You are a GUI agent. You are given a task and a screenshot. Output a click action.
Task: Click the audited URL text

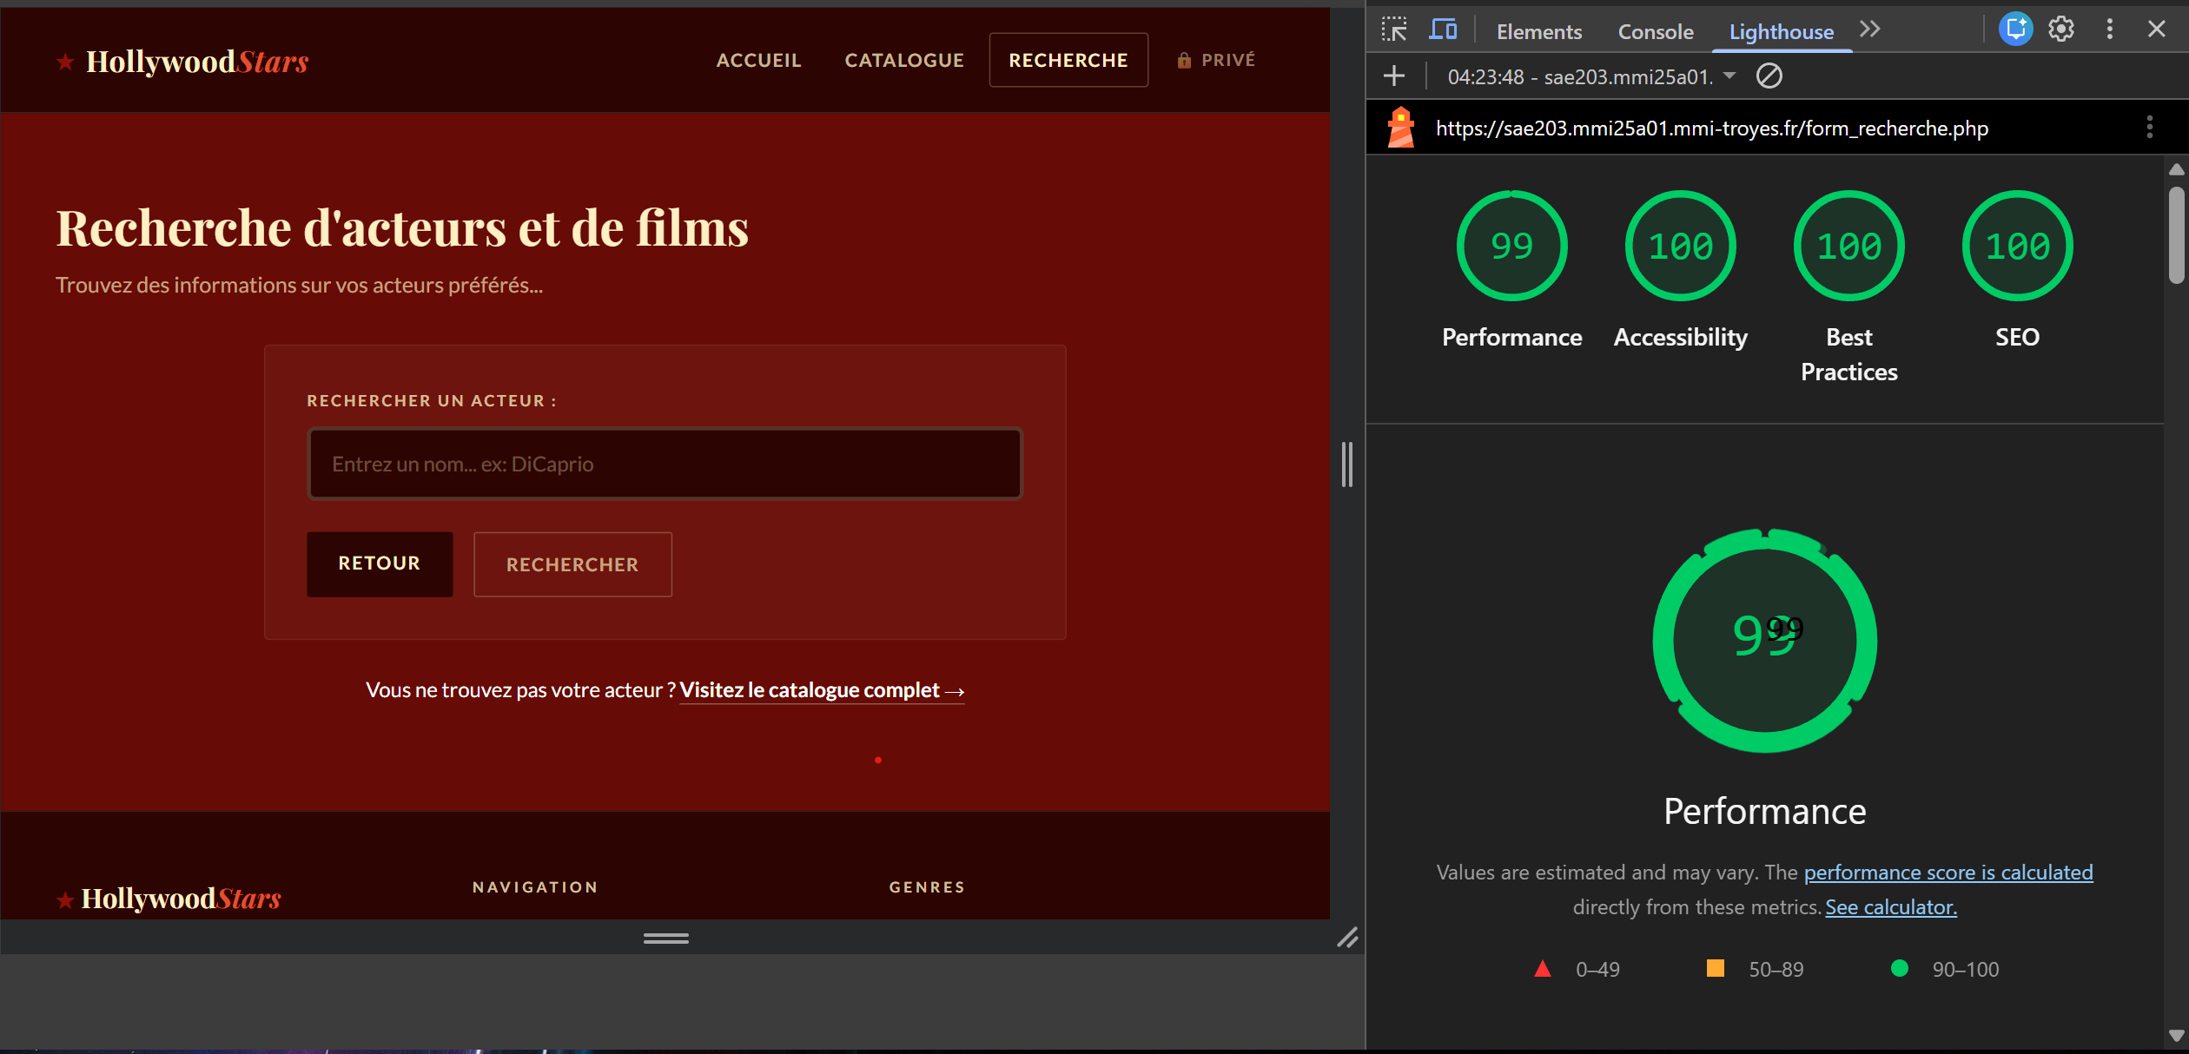pyautogui.click(x=1711, y=128)
